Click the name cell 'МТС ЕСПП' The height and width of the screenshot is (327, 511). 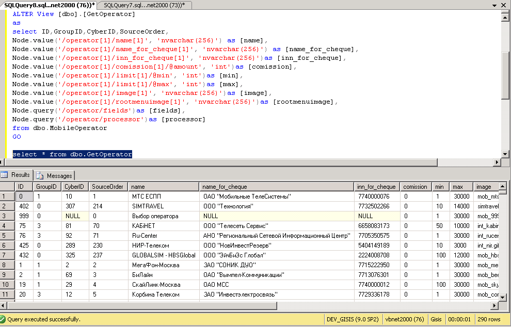point(163,197)
